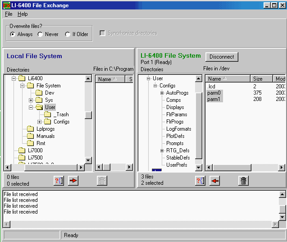Image resolution: width=287 pixels, height=242 pixels.
Task: Select the parm0 file in the list
Action: pos(214,93)
